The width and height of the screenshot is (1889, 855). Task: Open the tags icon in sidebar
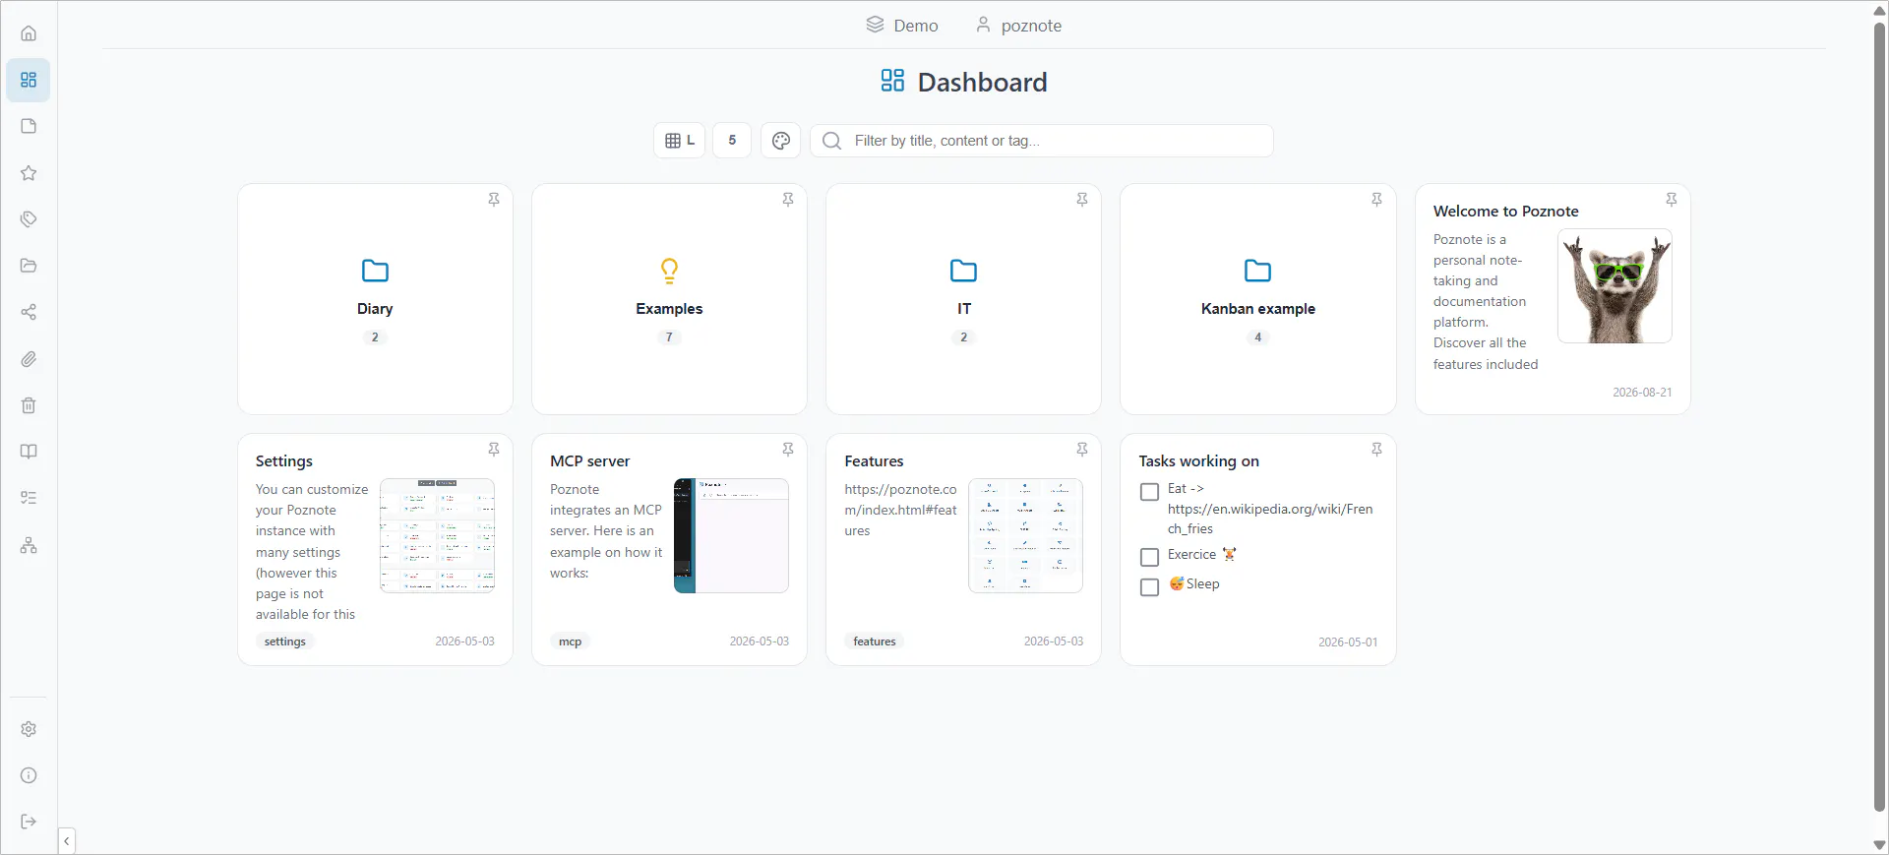click(29, 219)
